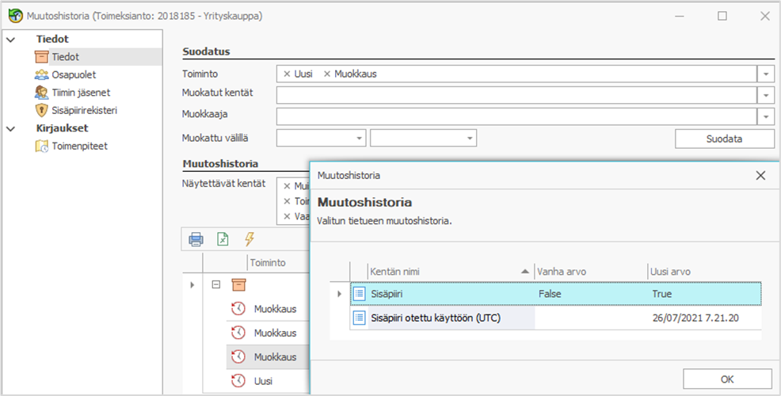
Task: Click the document icon of the Sisäpiiri row
Action: coord(359,294)
